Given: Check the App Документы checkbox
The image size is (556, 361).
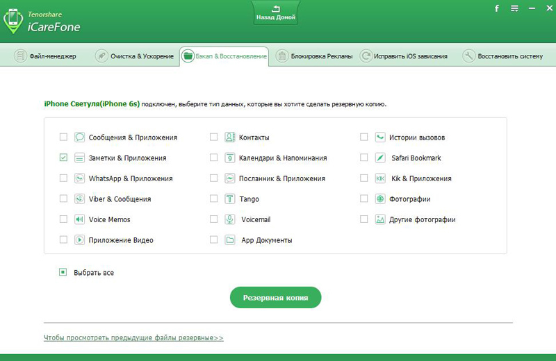Looking at the screenshot, I should (x=213, y=240).
